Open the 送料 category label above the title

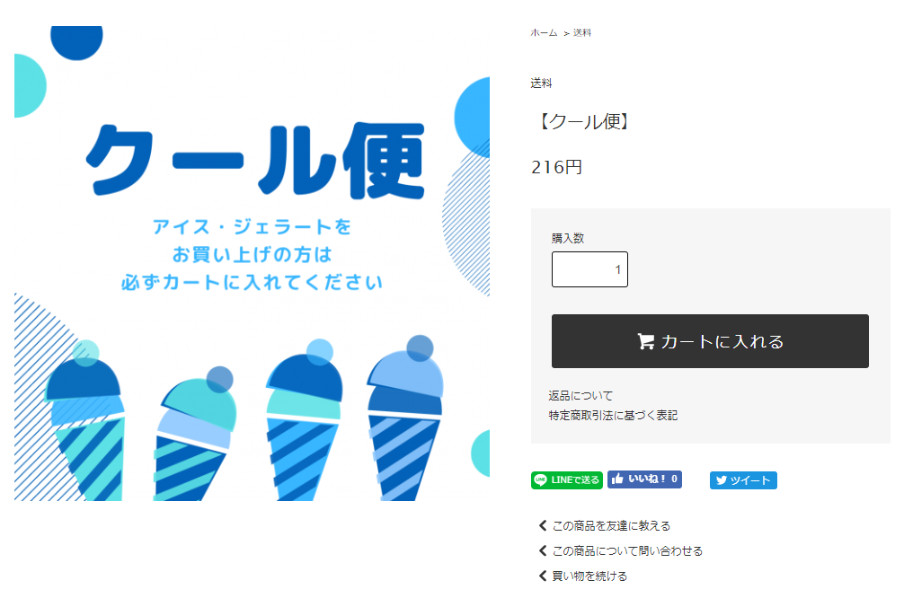click(541, 84)
